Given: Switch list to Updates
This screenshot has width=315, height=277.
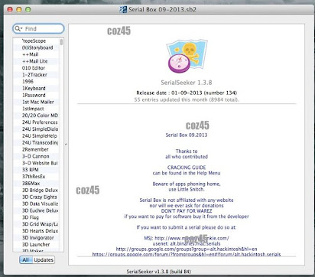Looking at the screenshot, I should [44, 260].
